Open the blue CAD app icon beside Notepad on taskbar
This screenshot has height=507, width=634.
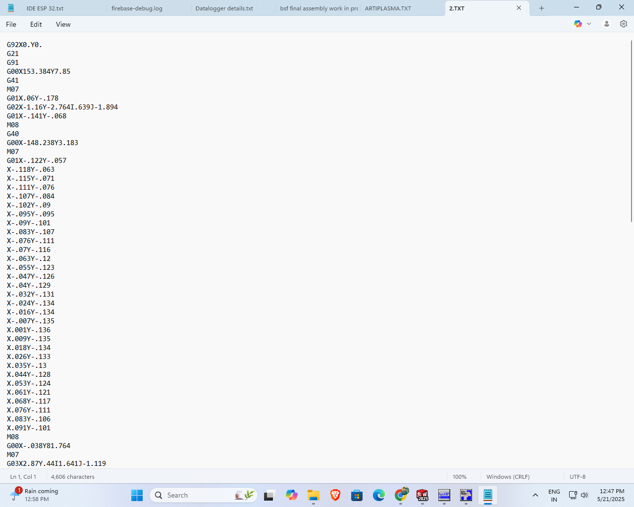(466, 495)
